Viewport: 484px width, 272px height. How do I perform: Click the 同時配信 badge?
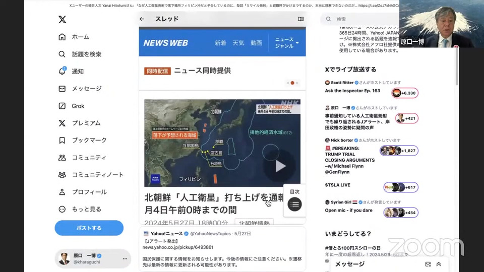click(x=157, y=71)
